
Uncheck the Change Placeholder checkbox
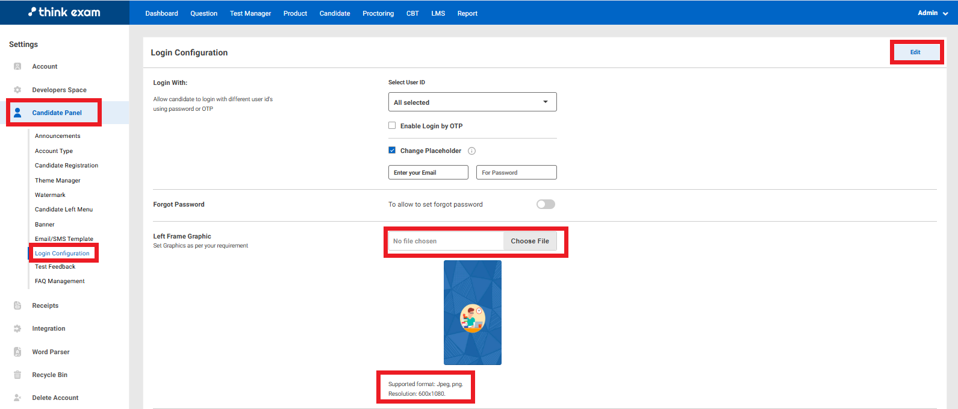[392, 151]
